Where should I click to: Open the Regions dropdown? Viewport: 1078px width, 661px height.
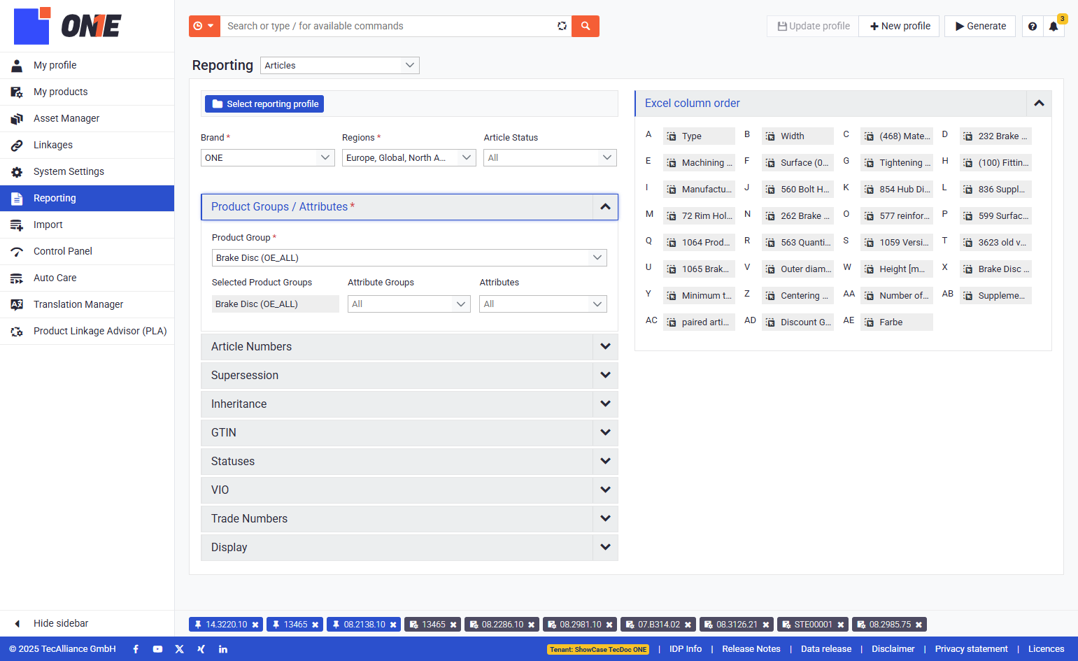coord(409,157)
